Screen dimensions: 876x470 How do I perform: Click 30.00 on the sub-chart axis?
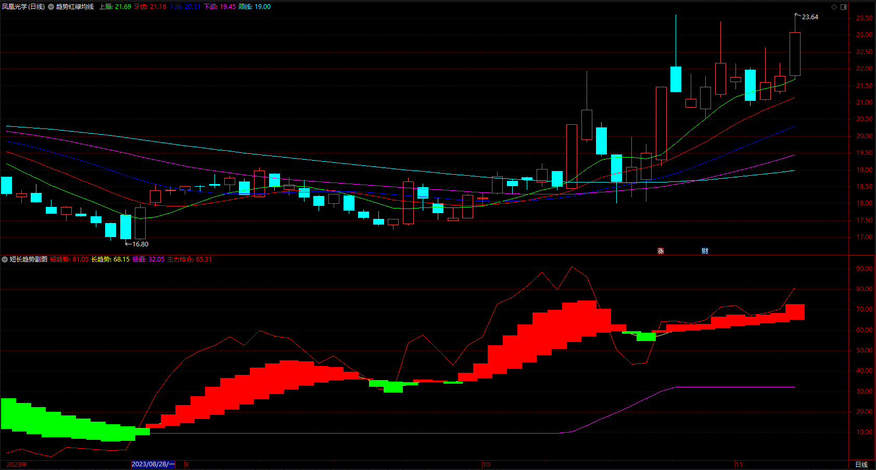point(864,391)
